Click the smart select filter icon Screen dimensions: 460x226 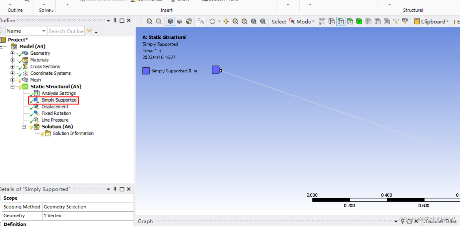coord(322,22)
